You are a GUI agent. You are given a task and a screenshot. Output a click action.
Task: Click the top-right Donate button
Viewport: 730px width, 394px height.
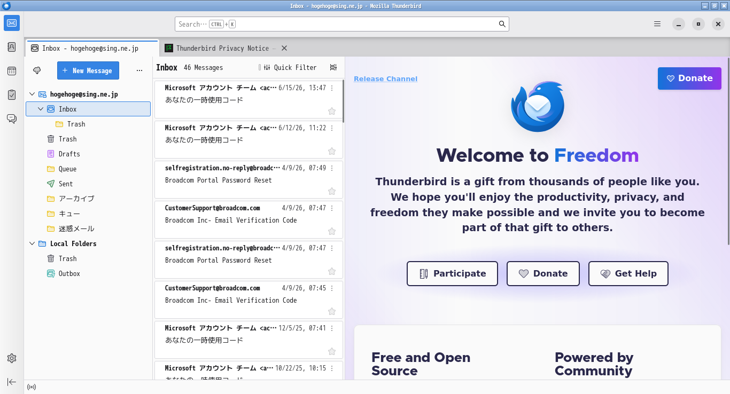coord(689,78)
